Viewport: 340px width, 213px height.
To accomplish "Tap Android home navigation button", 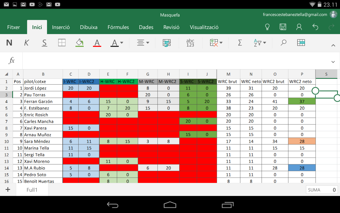I will coord(170,205).
